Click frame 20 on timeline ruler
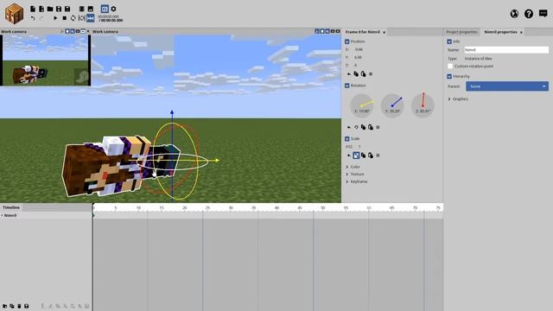The height and width of the screenshot is (311, 553). point(184,208)
